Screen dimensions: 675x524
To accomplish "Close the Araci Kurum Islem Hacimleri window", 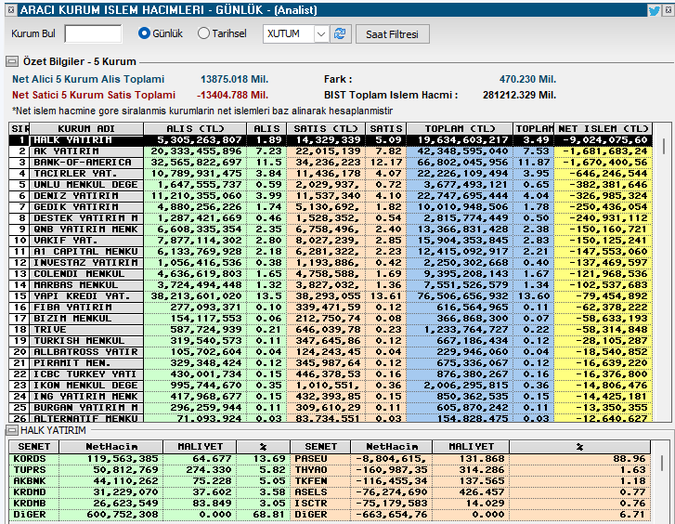I will pos(669,10).
